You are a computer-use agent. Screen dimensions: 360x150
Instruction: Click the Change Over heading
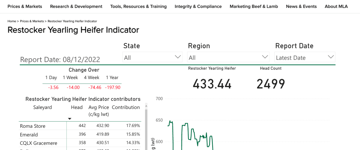[84, 70]
